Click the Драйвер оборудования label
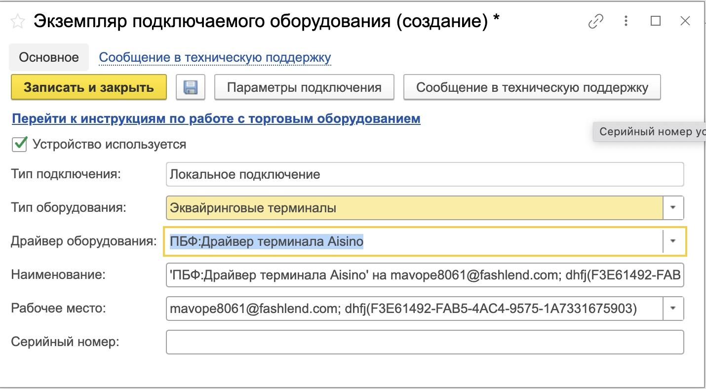The image size is (706, 389). pyautogui.click(x=83, y=241)
